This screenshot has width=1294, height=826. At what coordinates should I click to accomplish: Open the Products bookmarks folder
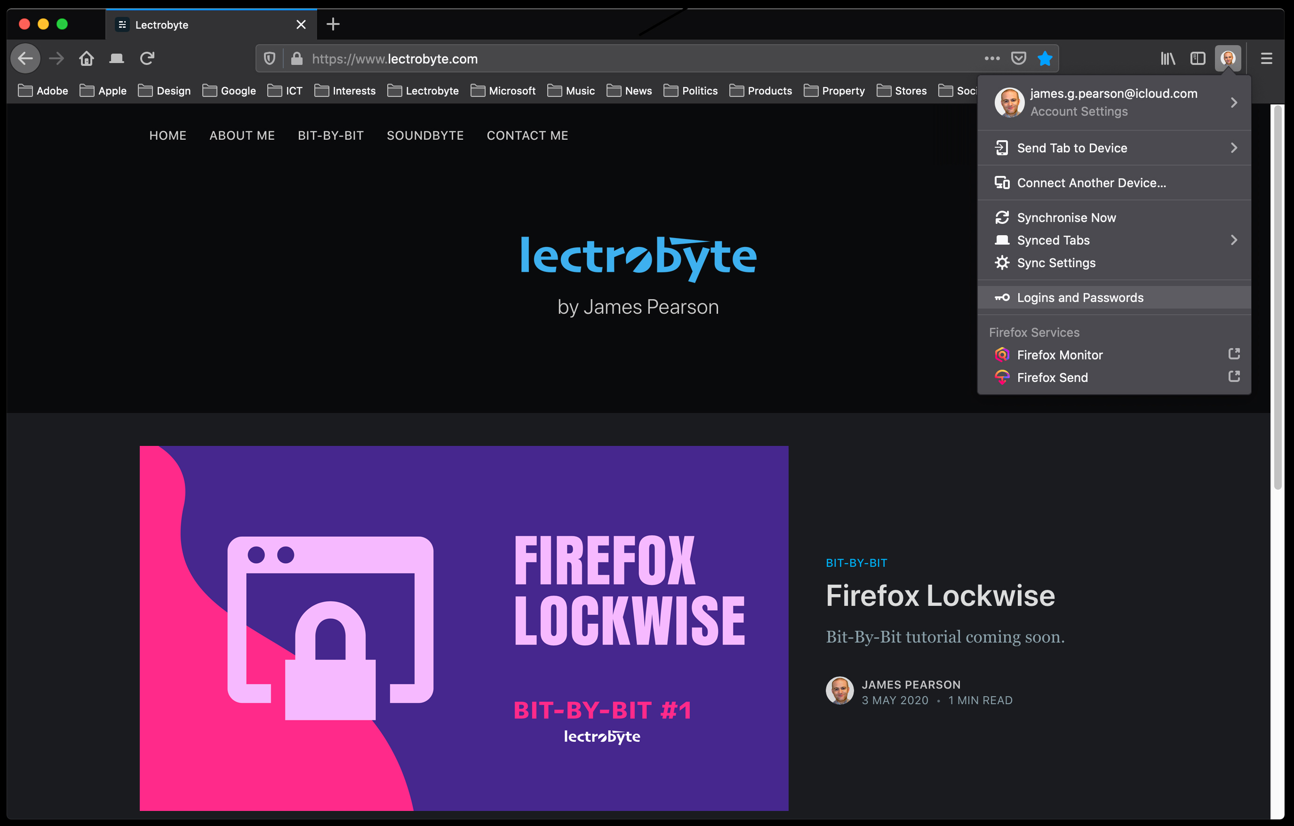[x=761, y=91]
